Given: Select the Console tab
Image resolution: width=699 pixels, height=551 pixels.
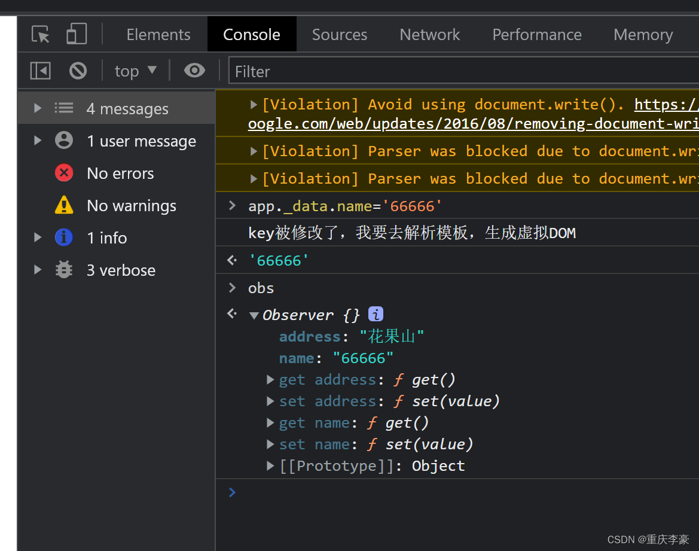Looking at the screenshot, I should [251, 34].
